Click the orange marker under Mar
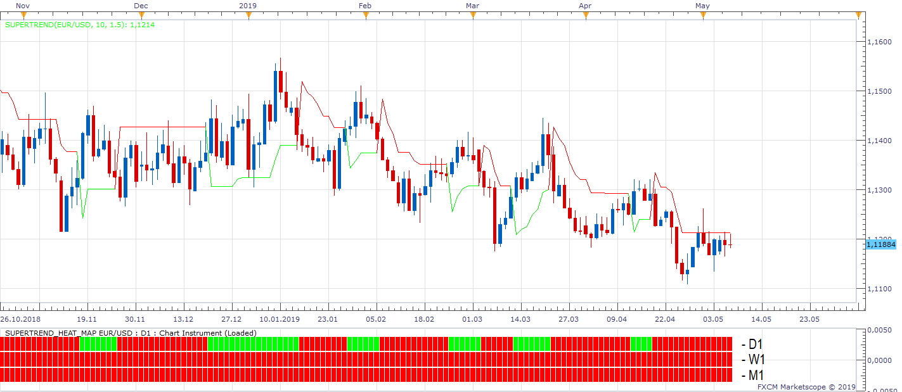Viewport: 902px width, 392px height. point(473,16)
